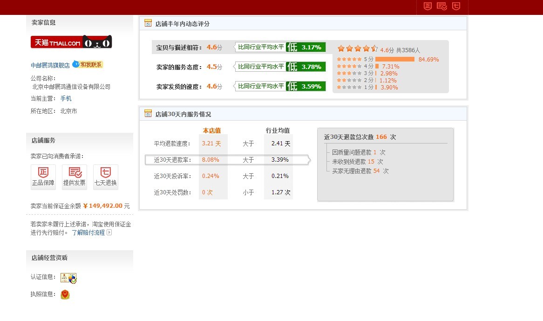
Task: Follow the 手机 main category link
Action: (66, 99)
